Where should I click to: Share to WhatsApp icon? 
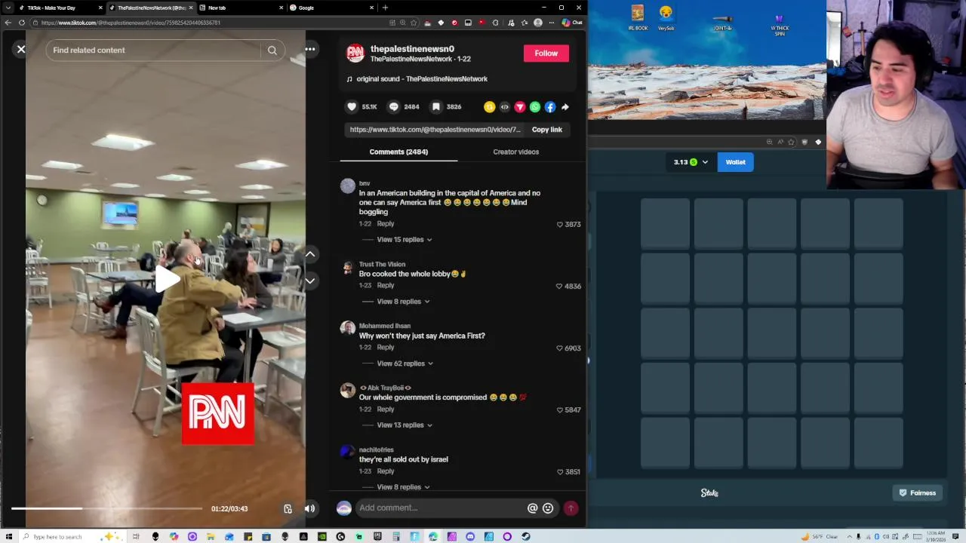pyautogui.click(x=534, y=107)
